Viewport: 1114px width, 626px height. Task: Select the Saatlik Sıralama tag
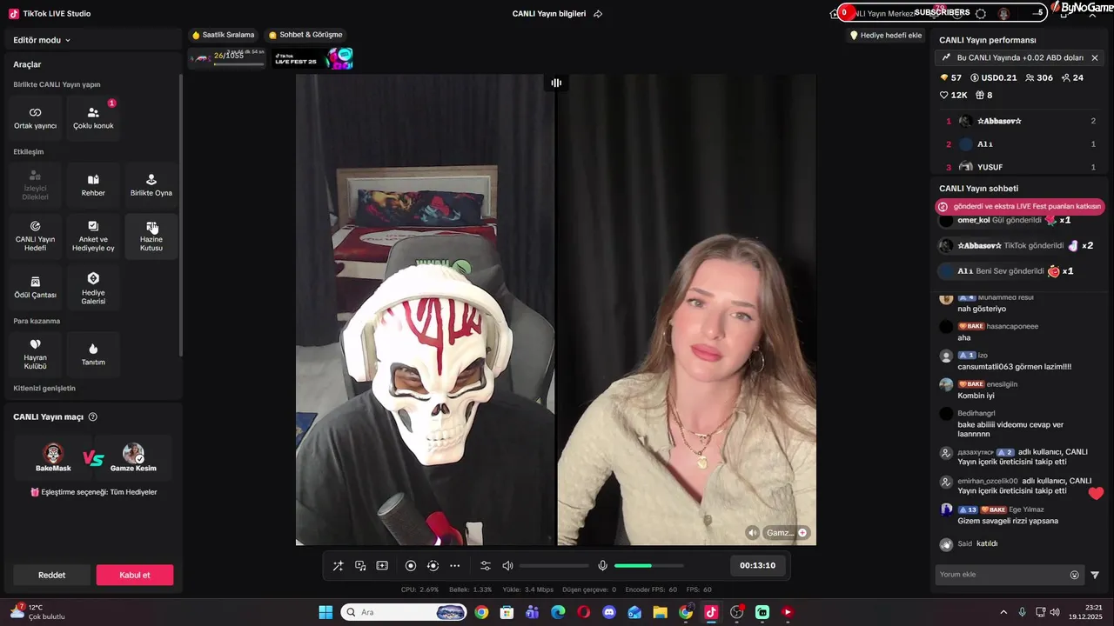(224, 35)
